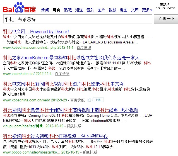Screen dimensions: 178x156
Task: Click snippet text LA LAKERS Discussion Area
Action: pos(107,42)
